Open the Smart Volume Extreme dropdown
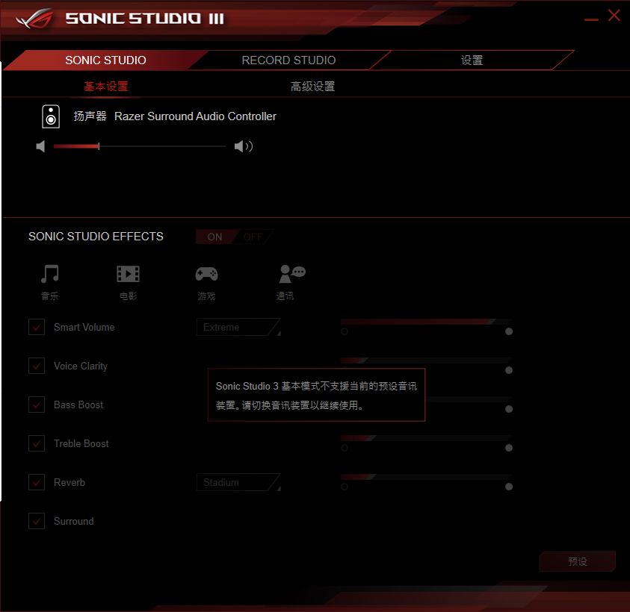This screenshot has width=630, height=612. tap(238, 327)
